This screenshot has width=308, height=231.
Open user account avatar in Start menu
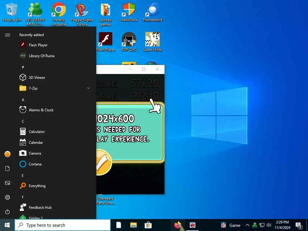point(8,154)
